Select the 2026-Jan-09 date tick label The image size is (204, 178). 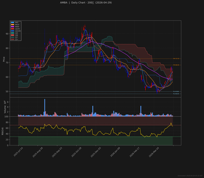(115, 152)
